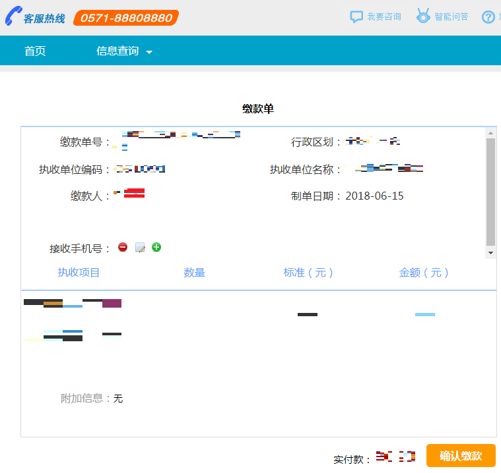Click the 金额（元）column header
The height and width of the screenshot is (473, 501).
point(424,273)
